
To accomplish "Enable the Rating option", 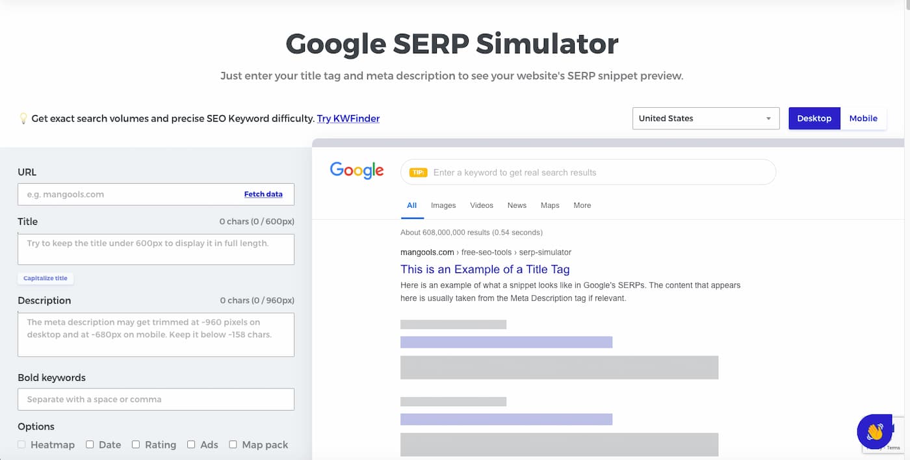I will pos(136,444).
